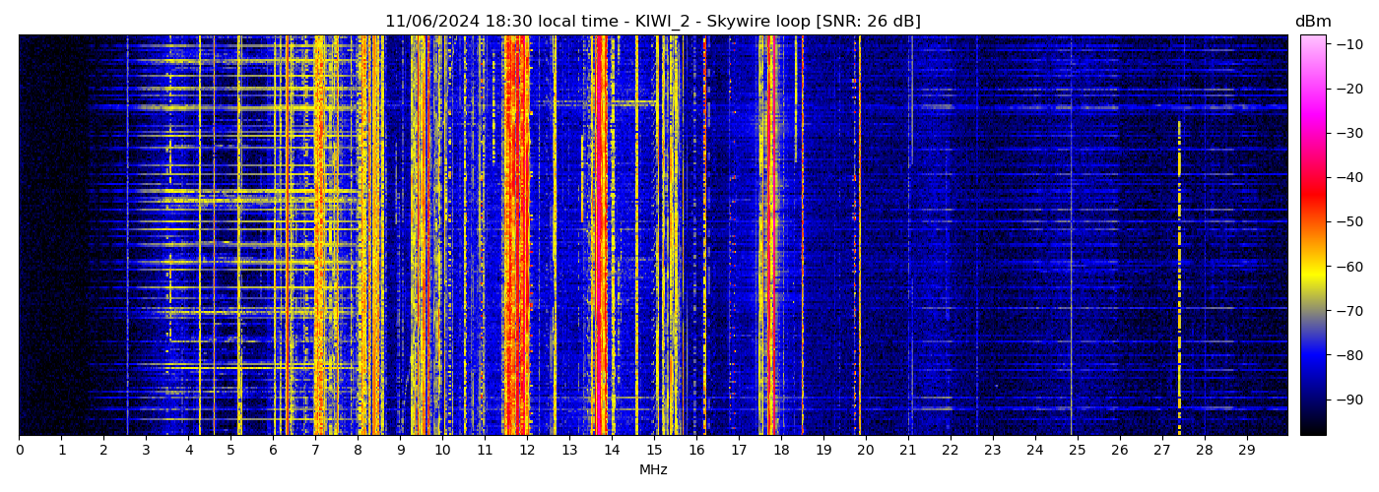Select the -60 yellow level on the colorbar

pos(1313,266)
